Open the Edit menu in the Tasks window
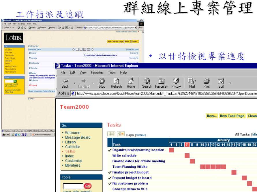The width and height of the screenshot is (257, 192). click(x=72, y=72)
